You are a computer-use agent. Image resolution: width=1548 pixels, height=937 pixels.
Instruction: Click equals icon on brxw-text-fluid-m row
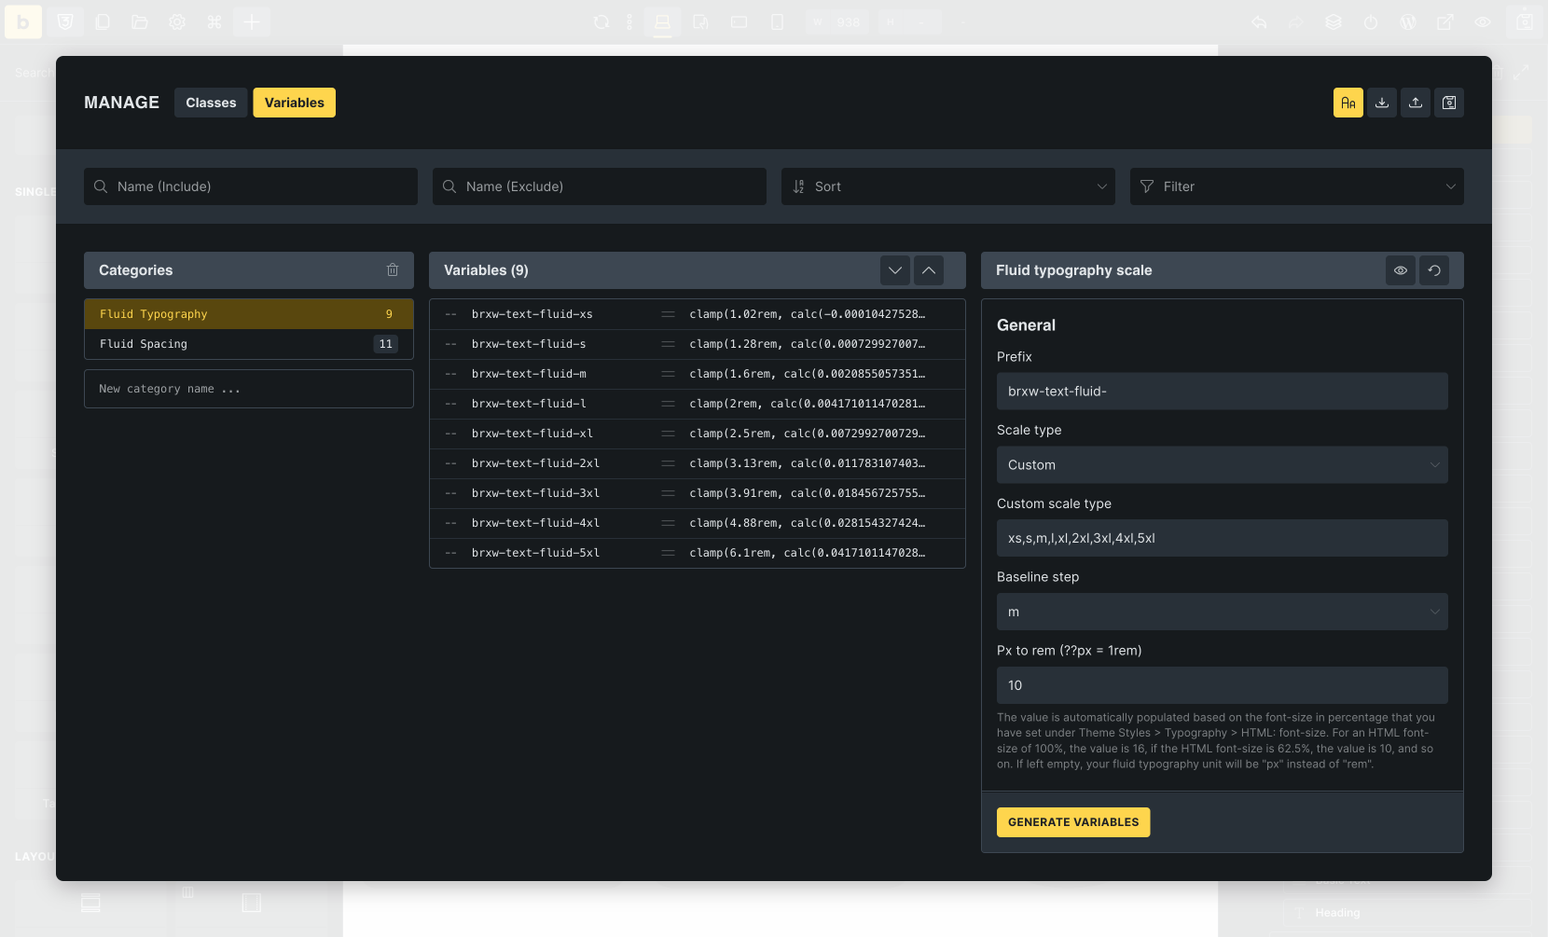click(x=668, y=374)
